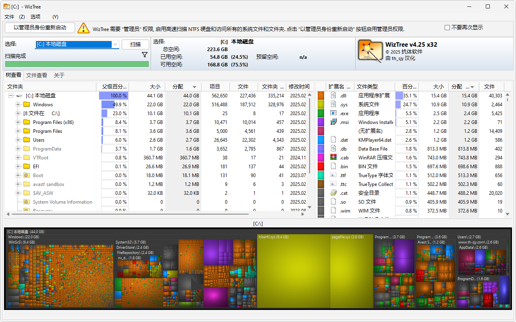The image size is (516, 322).
Task: Click the 以管理员身份重新启动 button
Action: 40,28
